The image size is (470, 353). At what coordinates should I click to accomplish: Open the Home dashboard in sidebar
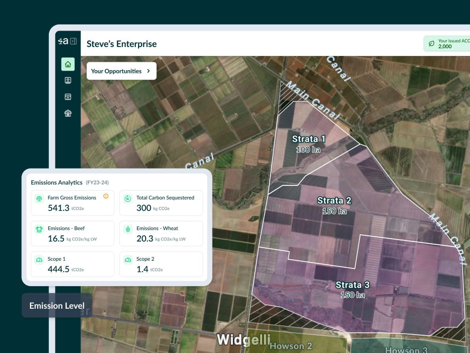click(x=68, y=64)
